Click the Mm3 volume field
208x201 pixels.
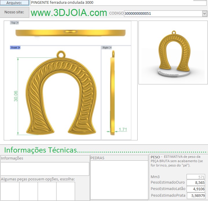click(196, 177)
